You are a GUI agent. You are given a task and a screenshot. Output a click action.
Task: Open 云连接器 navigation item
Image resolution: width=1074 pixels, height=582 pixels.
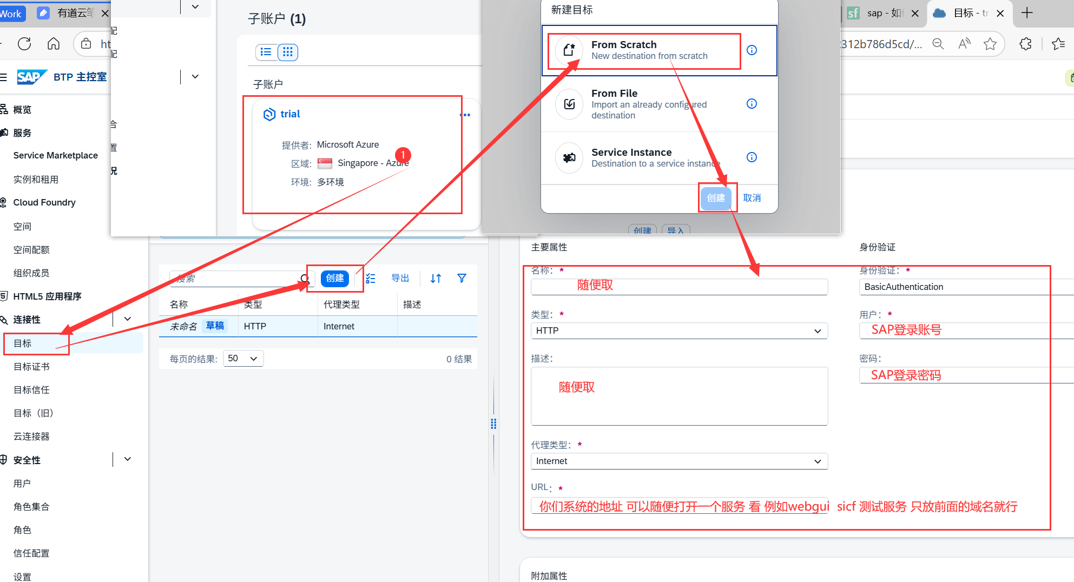click(x=31, y=436)
